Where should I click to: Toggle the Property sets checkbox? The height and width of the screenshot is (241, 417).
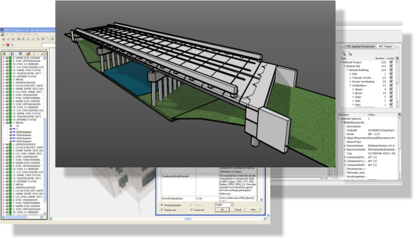[x=162, y=210]
